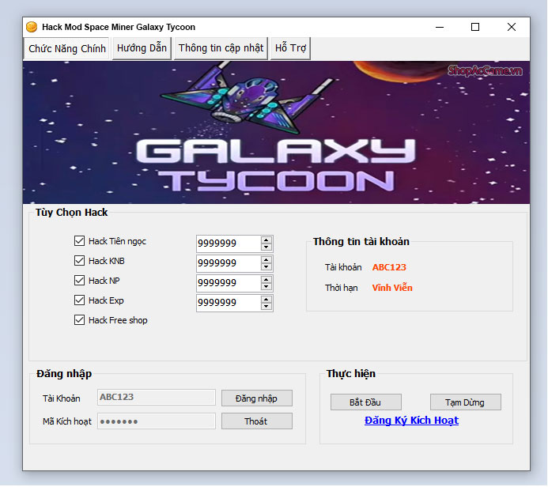Viewport: 548px width, 487px height.
Task: Click the Tài Khoản input field
Action: click(x=157, y=397)
